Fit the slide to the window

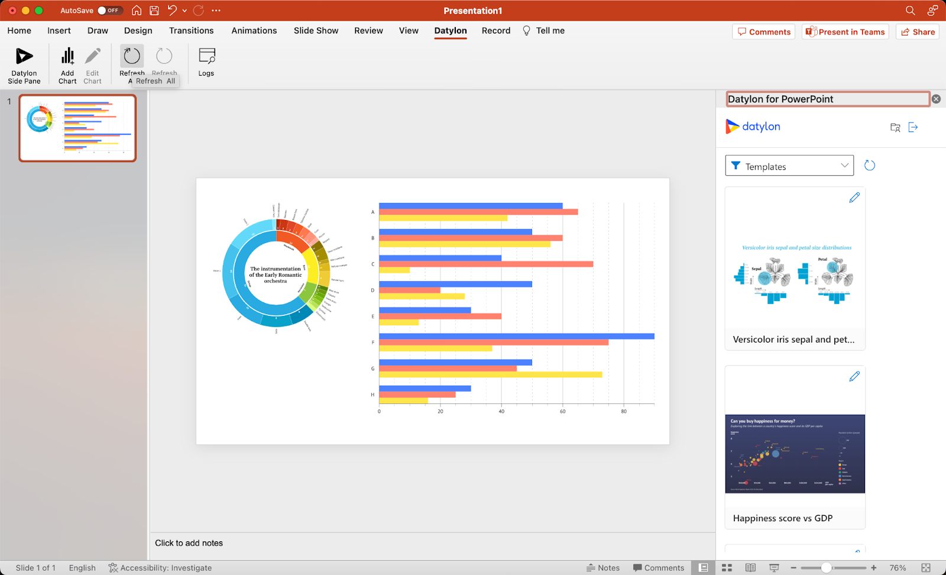[x=926, y=568]
